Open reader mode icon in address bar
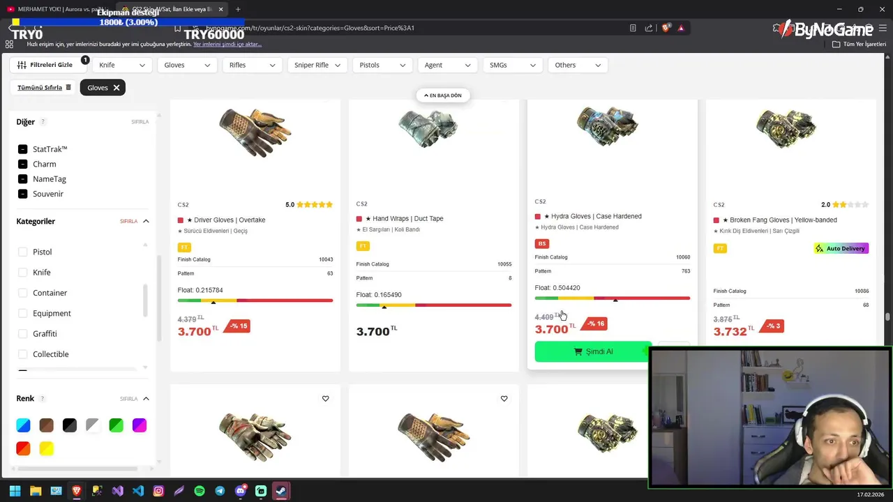 pos(633,28)
